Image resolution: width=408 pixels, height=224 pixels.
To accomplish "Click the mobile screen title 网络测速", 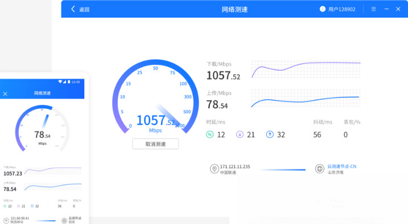I will pos(42,93).
